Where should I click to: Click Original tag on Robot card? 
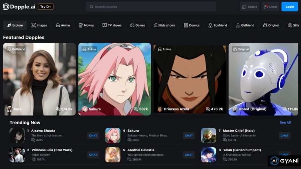(x=241, y=49)
